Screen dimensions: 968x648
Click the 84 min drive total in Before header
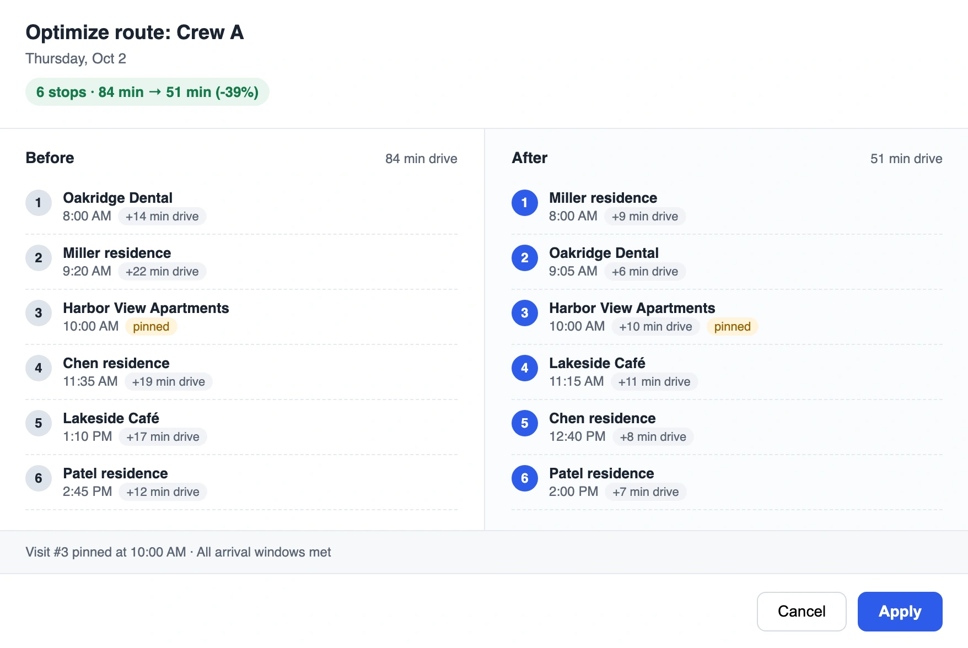(421, 159)
